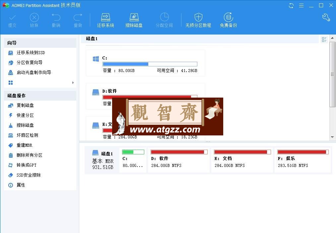Select C: partition in disk map
Image resolution: width=336 pixels, height=233 pixels.
pyautogui.click(x=133, y=160)
